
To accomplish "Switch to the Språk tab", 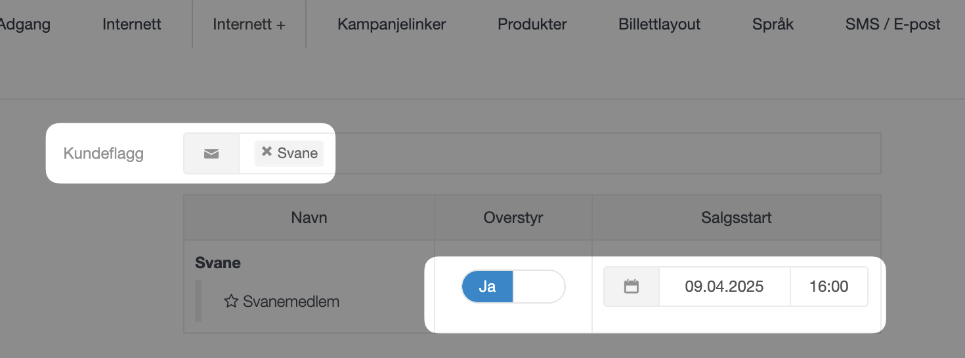I will coord(773,24).
